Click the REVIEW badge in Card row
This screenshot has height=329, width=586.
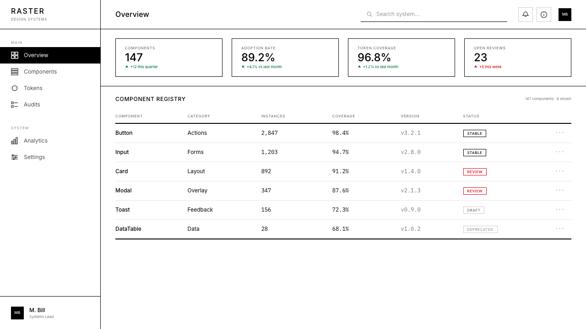[475, 172]
